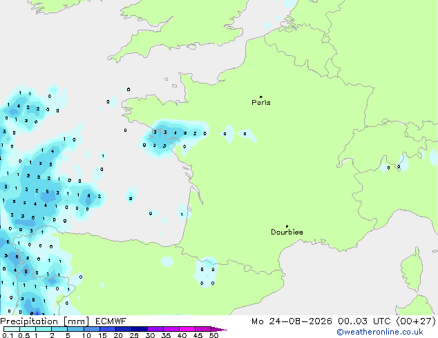The image size is (438, 338).
Task: Click the legend swatch between 5 and 10
Action: coord(75,329)
